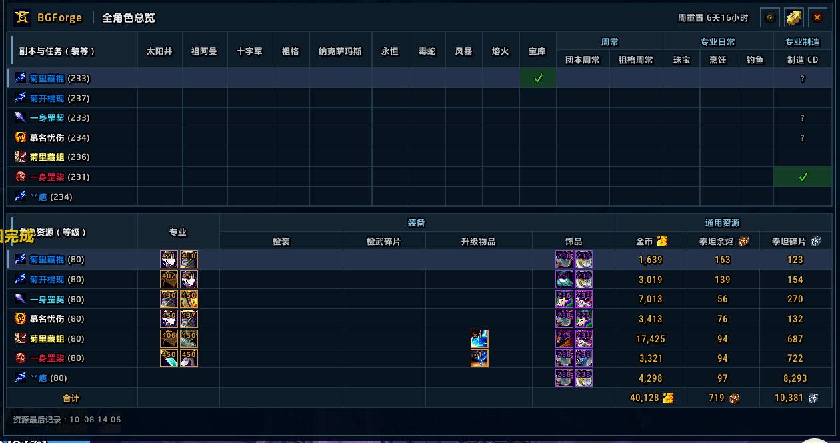Click profession icon 437 in 慕名忧伤 row
Viewport: 840px width, 443px height.
189,318
